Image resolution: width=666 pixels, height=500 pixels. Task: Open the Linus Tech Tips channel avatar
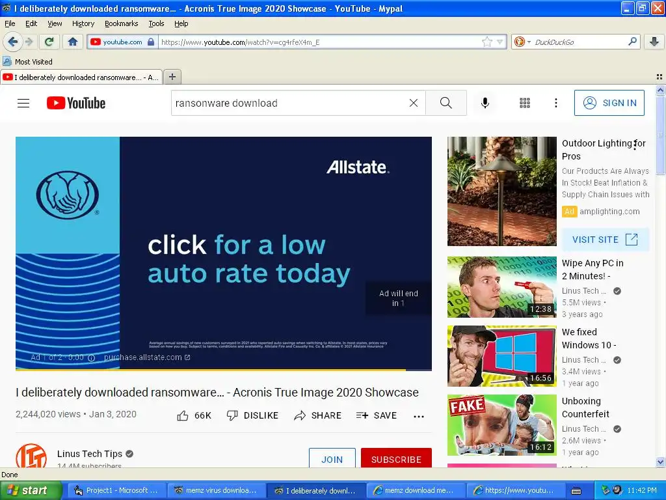click(31, 456)
